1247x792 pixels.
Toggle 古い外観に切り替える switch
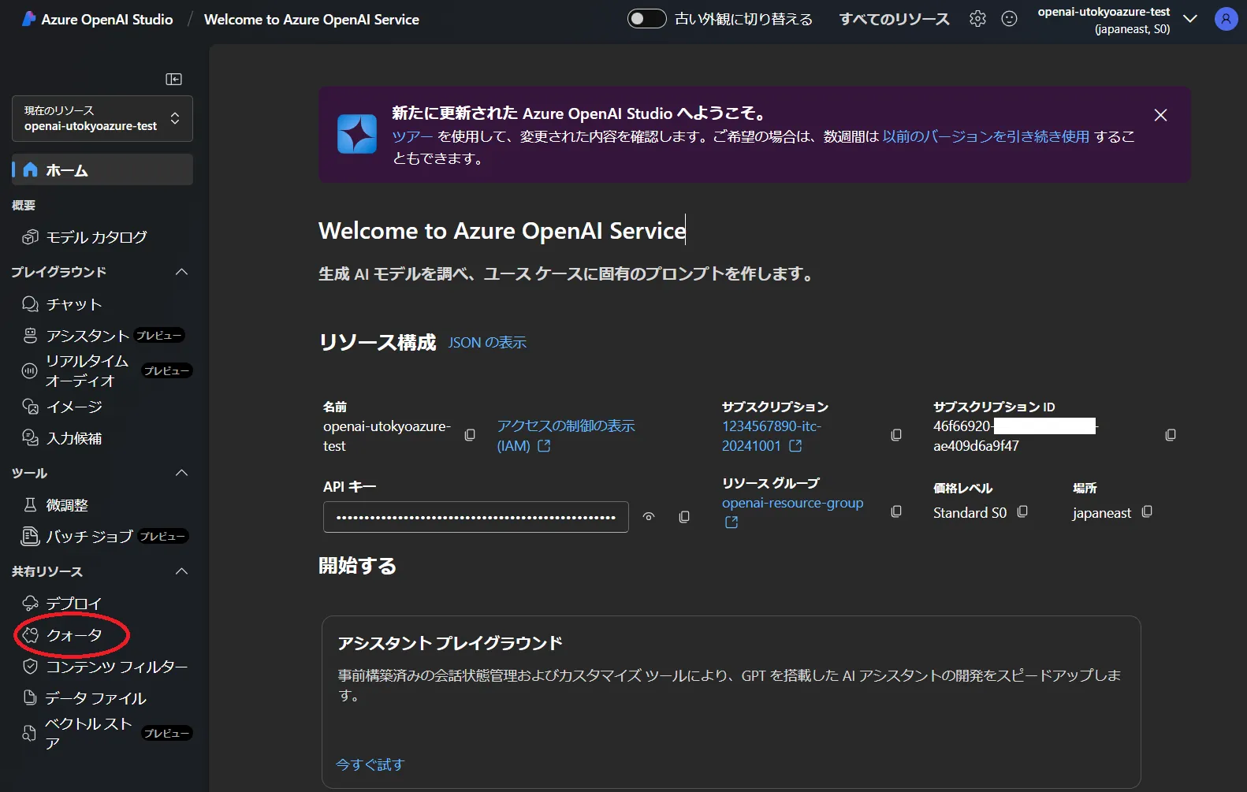(x=646, y=19)
